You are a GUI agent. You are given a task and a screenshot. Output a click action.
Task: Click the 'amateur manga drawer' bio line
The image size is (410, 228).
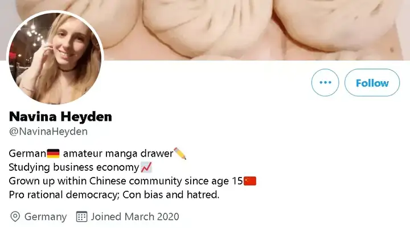(x=118, y=154)
